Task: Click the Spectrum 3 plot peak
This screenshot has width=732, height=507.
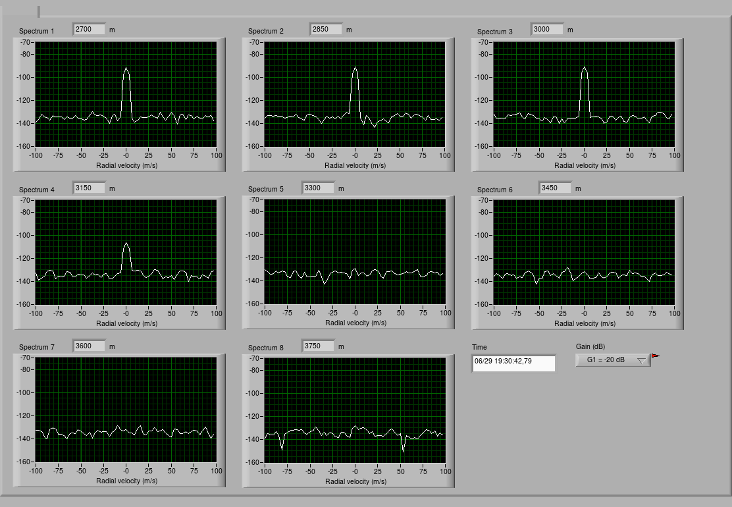Action: (x=584, y=68)
